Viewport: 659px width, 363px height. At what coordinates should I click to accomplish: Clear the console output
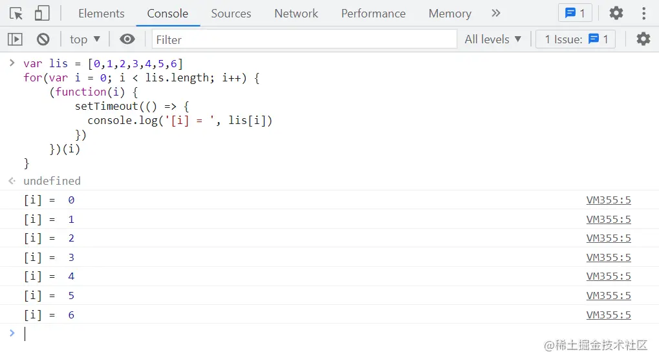[x=43, y=39]
